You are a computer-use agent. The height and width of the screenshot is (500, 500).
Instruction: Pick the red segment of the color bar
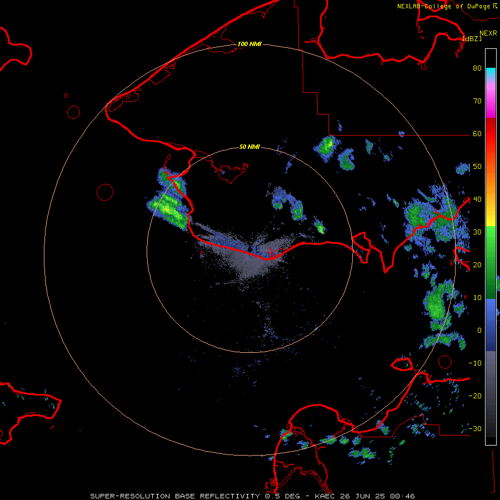coord(491,134)
